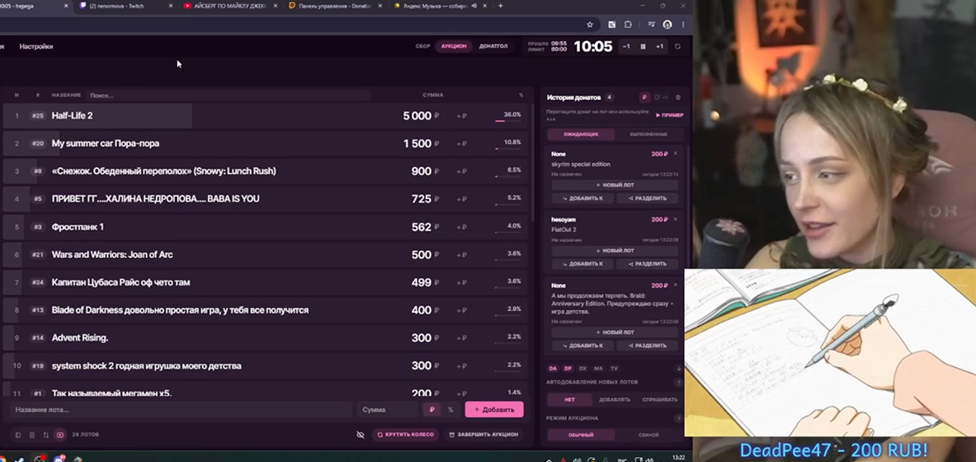Toggle the TV donation service chip
The width and height of the screenshot is (976, 462).
pos(614,369)
